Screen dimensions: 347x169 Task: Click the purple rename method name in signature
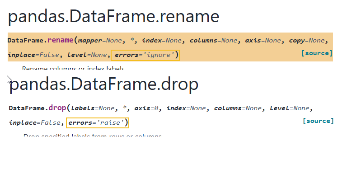click(x=60, y=40)
